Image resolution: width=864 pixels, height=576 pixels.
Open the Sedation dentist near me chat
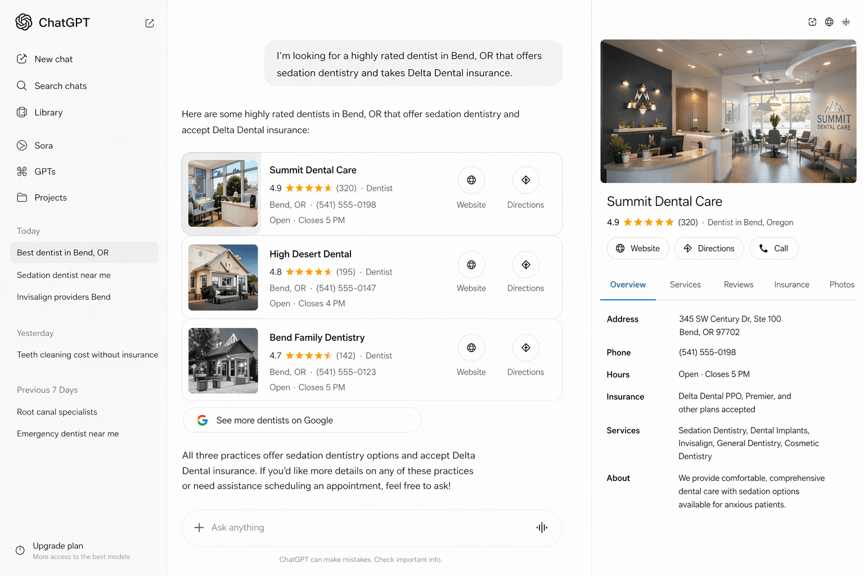click(64, 275)
